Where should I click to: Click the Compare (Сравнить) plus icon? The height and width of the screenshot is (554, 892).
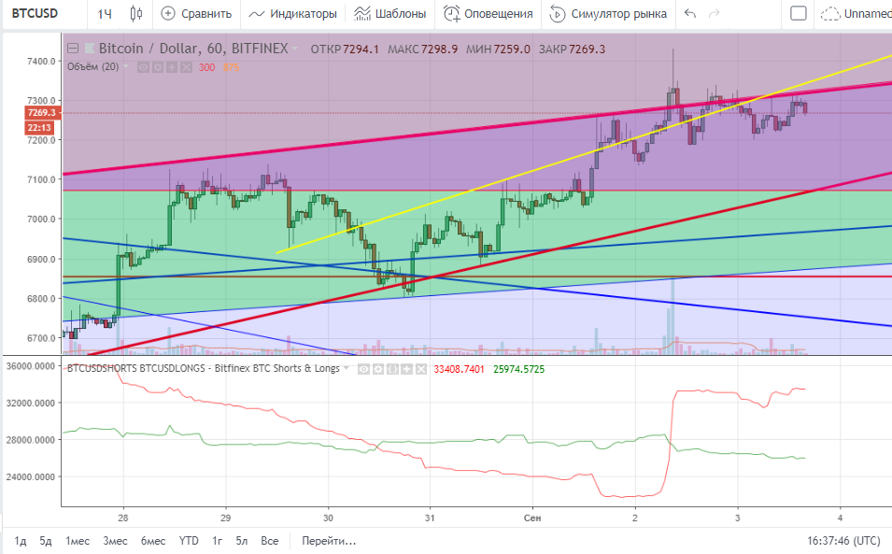click(168, 14)
